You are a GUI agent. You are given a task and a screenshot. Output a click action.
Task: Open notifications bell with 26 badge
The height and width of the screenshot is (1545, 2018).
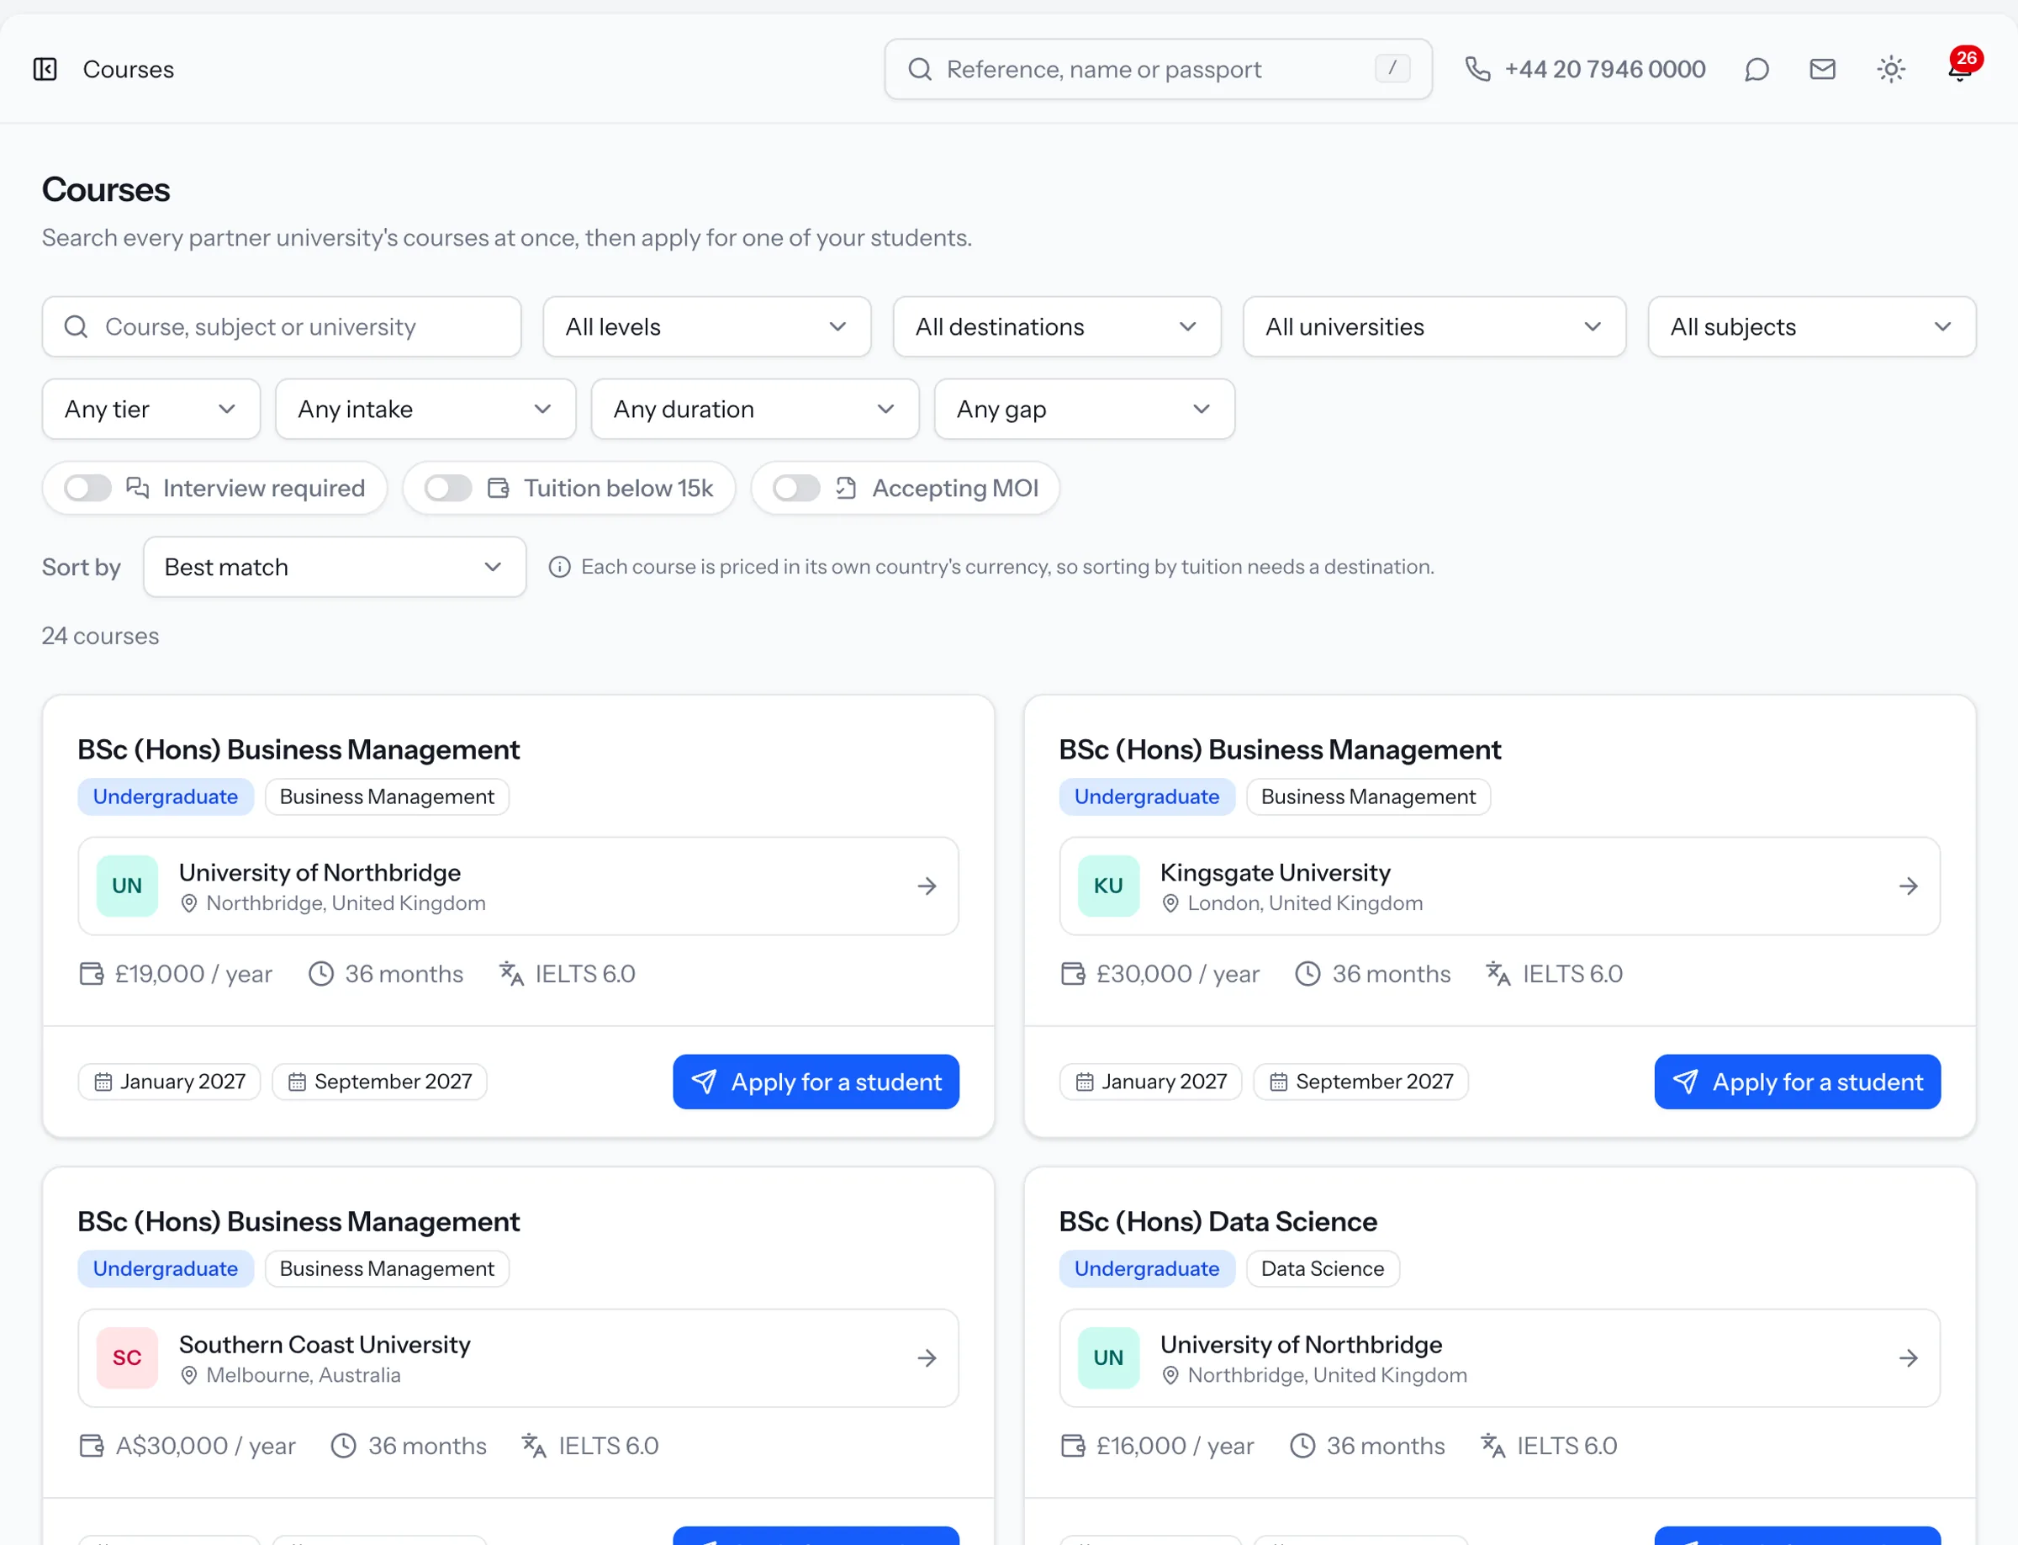point(1961,69)
